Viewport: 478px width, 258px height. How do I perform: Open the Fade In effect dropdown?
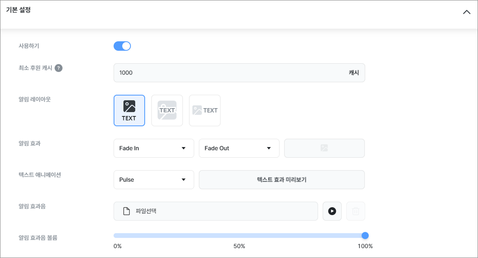pyautogui.click(x=154, y=148)
